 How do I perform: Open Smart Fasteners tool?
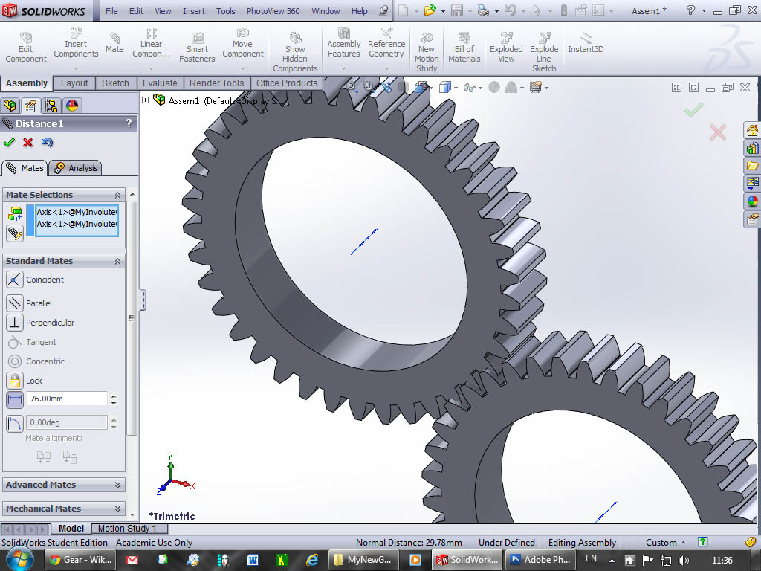197,47
